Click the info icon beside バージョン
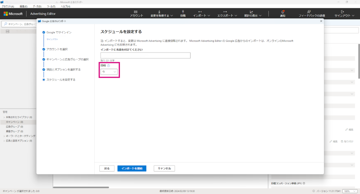 point(314,191)
